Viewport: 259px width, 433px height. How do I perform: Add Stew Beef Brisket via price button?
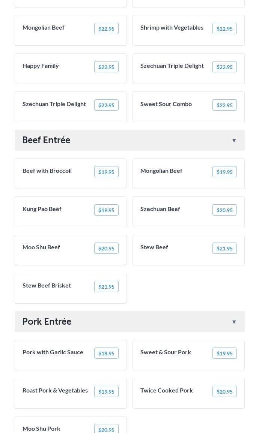point(106,287)
